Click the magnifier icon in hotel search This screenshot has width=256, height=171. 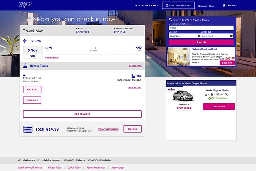tap(170, 19)
